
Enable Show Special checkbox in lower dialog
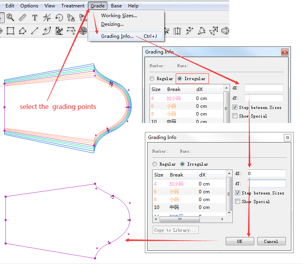(x=238, y=202)
